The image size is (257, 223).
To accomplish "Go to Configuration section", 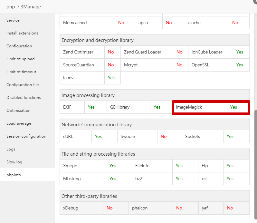I will [19, 46].
